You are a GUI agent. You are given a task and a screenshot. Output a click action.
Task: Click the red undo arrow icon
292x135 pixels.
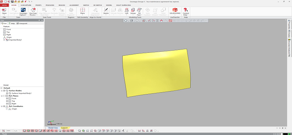(x=26, y=1)
